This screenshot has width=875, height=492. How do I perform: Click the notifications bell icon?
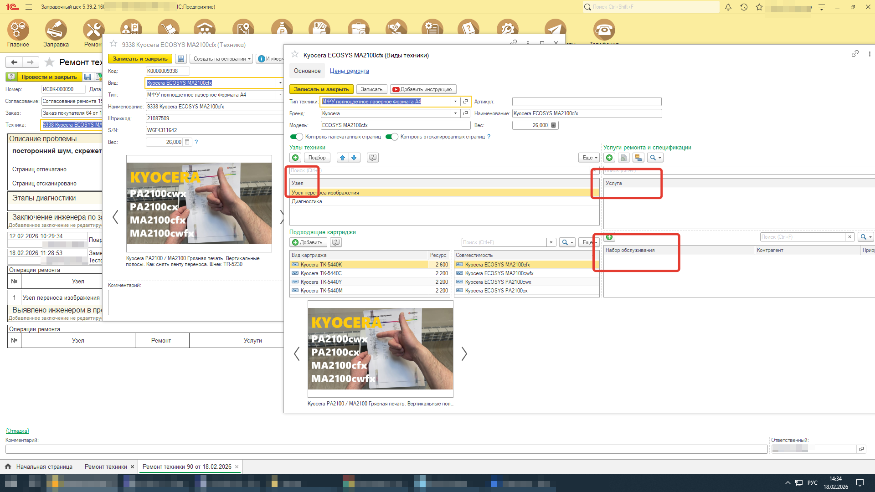coord(728,7)
